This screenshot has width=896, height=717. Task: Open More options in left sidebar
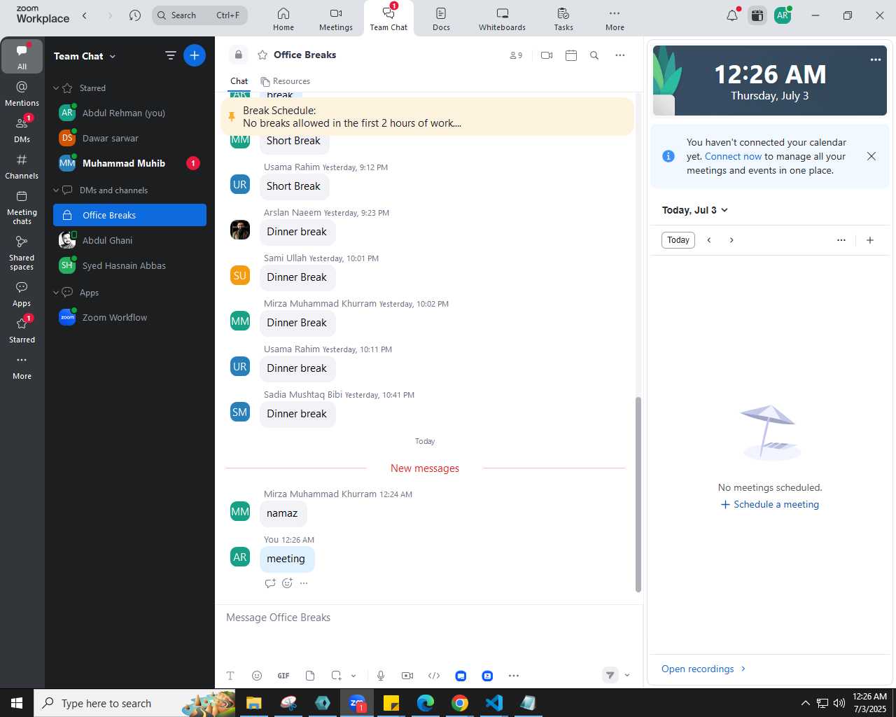pos(22,367)
